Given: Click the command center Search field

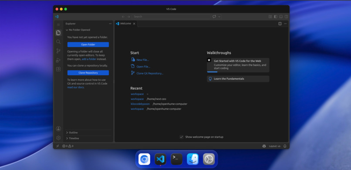Looking at the screenshot, I should 171,17.
